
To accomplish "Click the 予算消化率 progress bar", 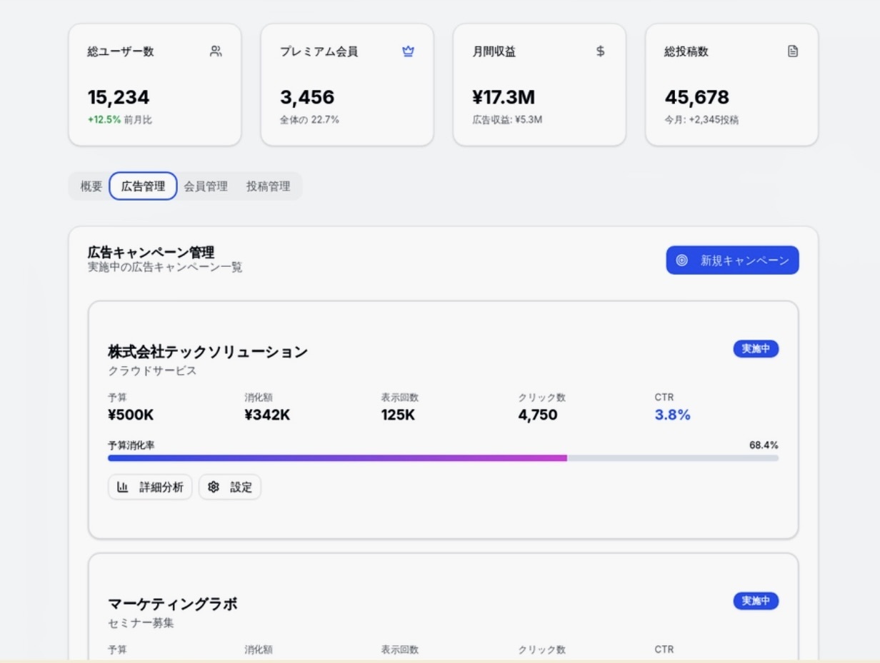I will pyautogui.click(x=443, y=458).
